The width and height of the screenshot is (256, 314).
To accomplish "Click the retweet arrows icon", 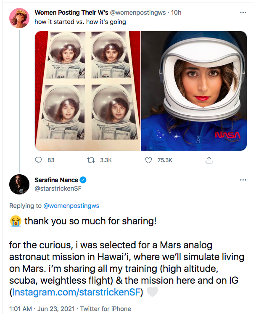I will (x=90, y=160).
